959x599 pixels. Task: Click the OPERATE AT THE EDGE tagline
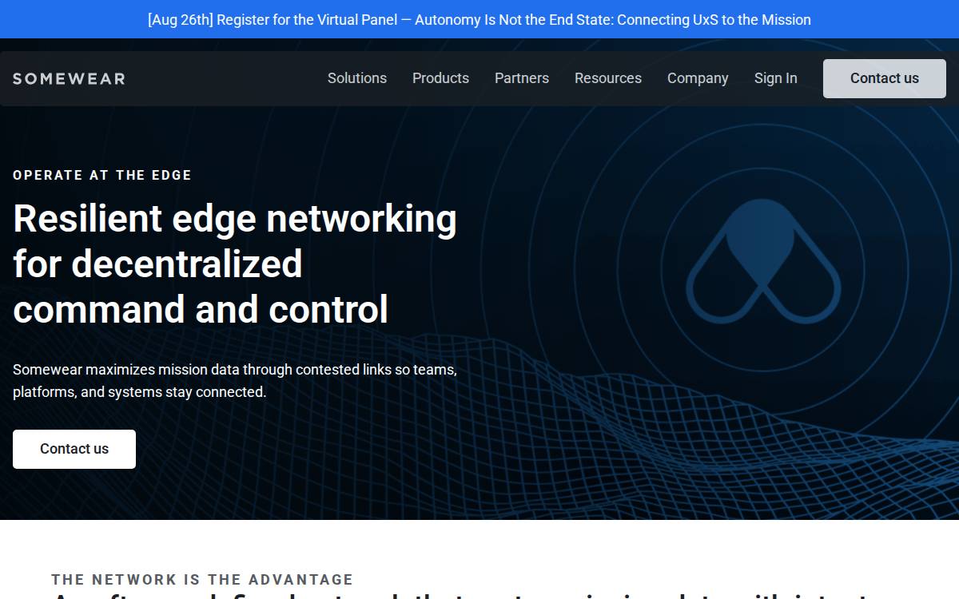click(102, 175)
